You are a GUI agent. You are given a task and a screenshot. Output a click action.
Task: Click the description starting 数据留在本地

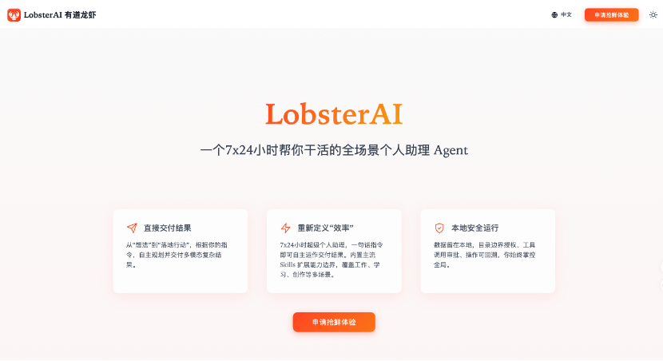pos(485,255)
